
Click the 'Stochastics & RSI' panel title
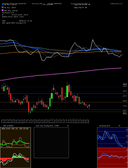click(110, 126)
